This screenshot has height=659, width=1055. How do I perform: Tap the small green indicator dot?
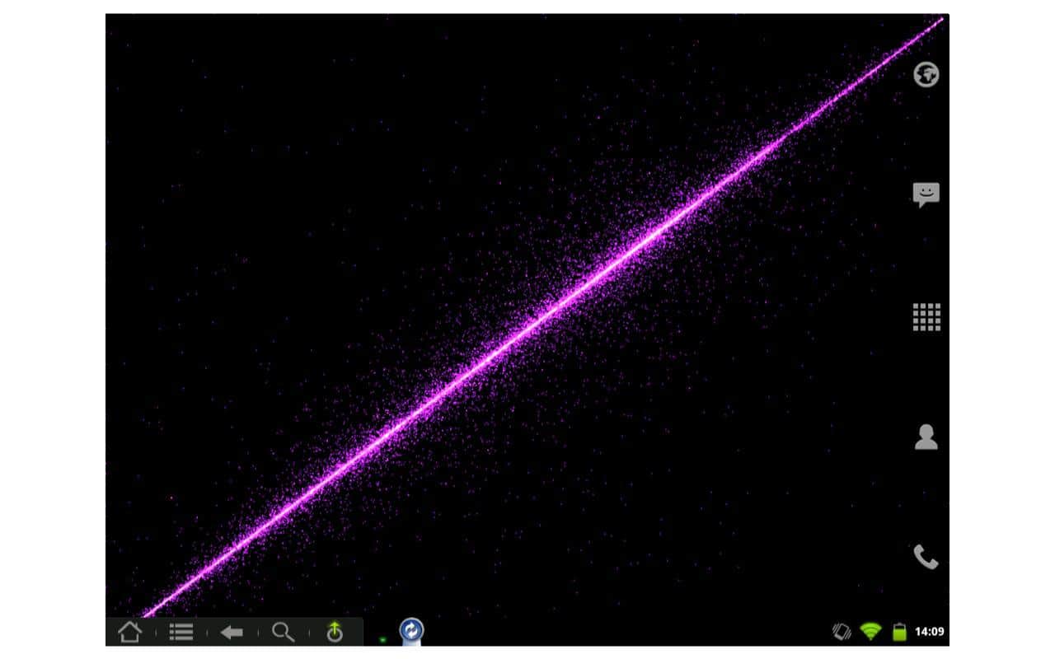[x=382, y=639]
